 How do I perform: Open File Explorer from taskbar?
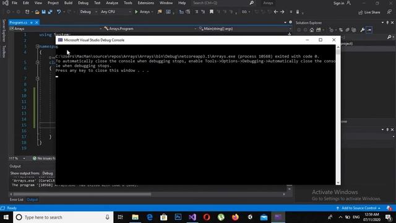(x=135, y=217)
